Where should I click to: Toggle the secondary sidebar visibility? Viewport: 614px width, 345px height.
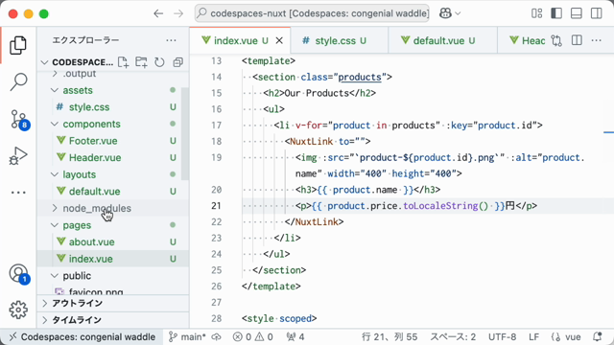click(x=597, y=13)
